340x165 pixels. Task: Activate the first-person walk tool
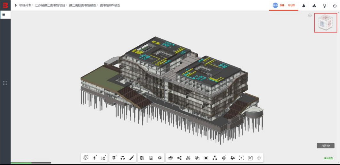pyautogui.click(x=94, y=158)
